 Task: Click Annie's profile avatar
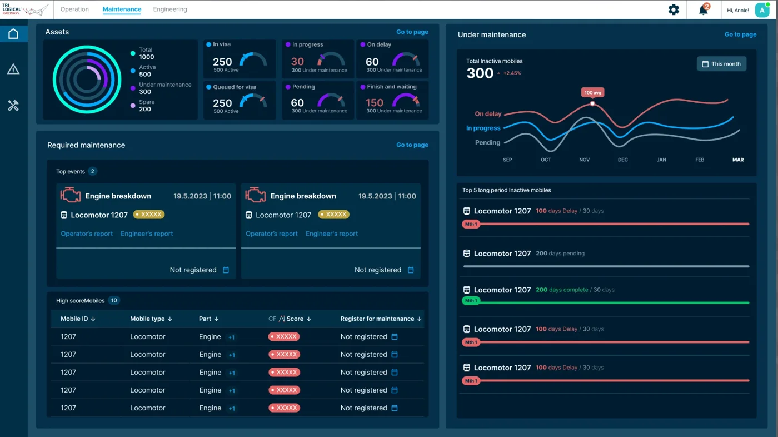762,10
